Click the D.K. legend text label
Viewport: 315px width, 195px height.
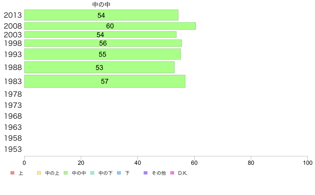point(183,173)
